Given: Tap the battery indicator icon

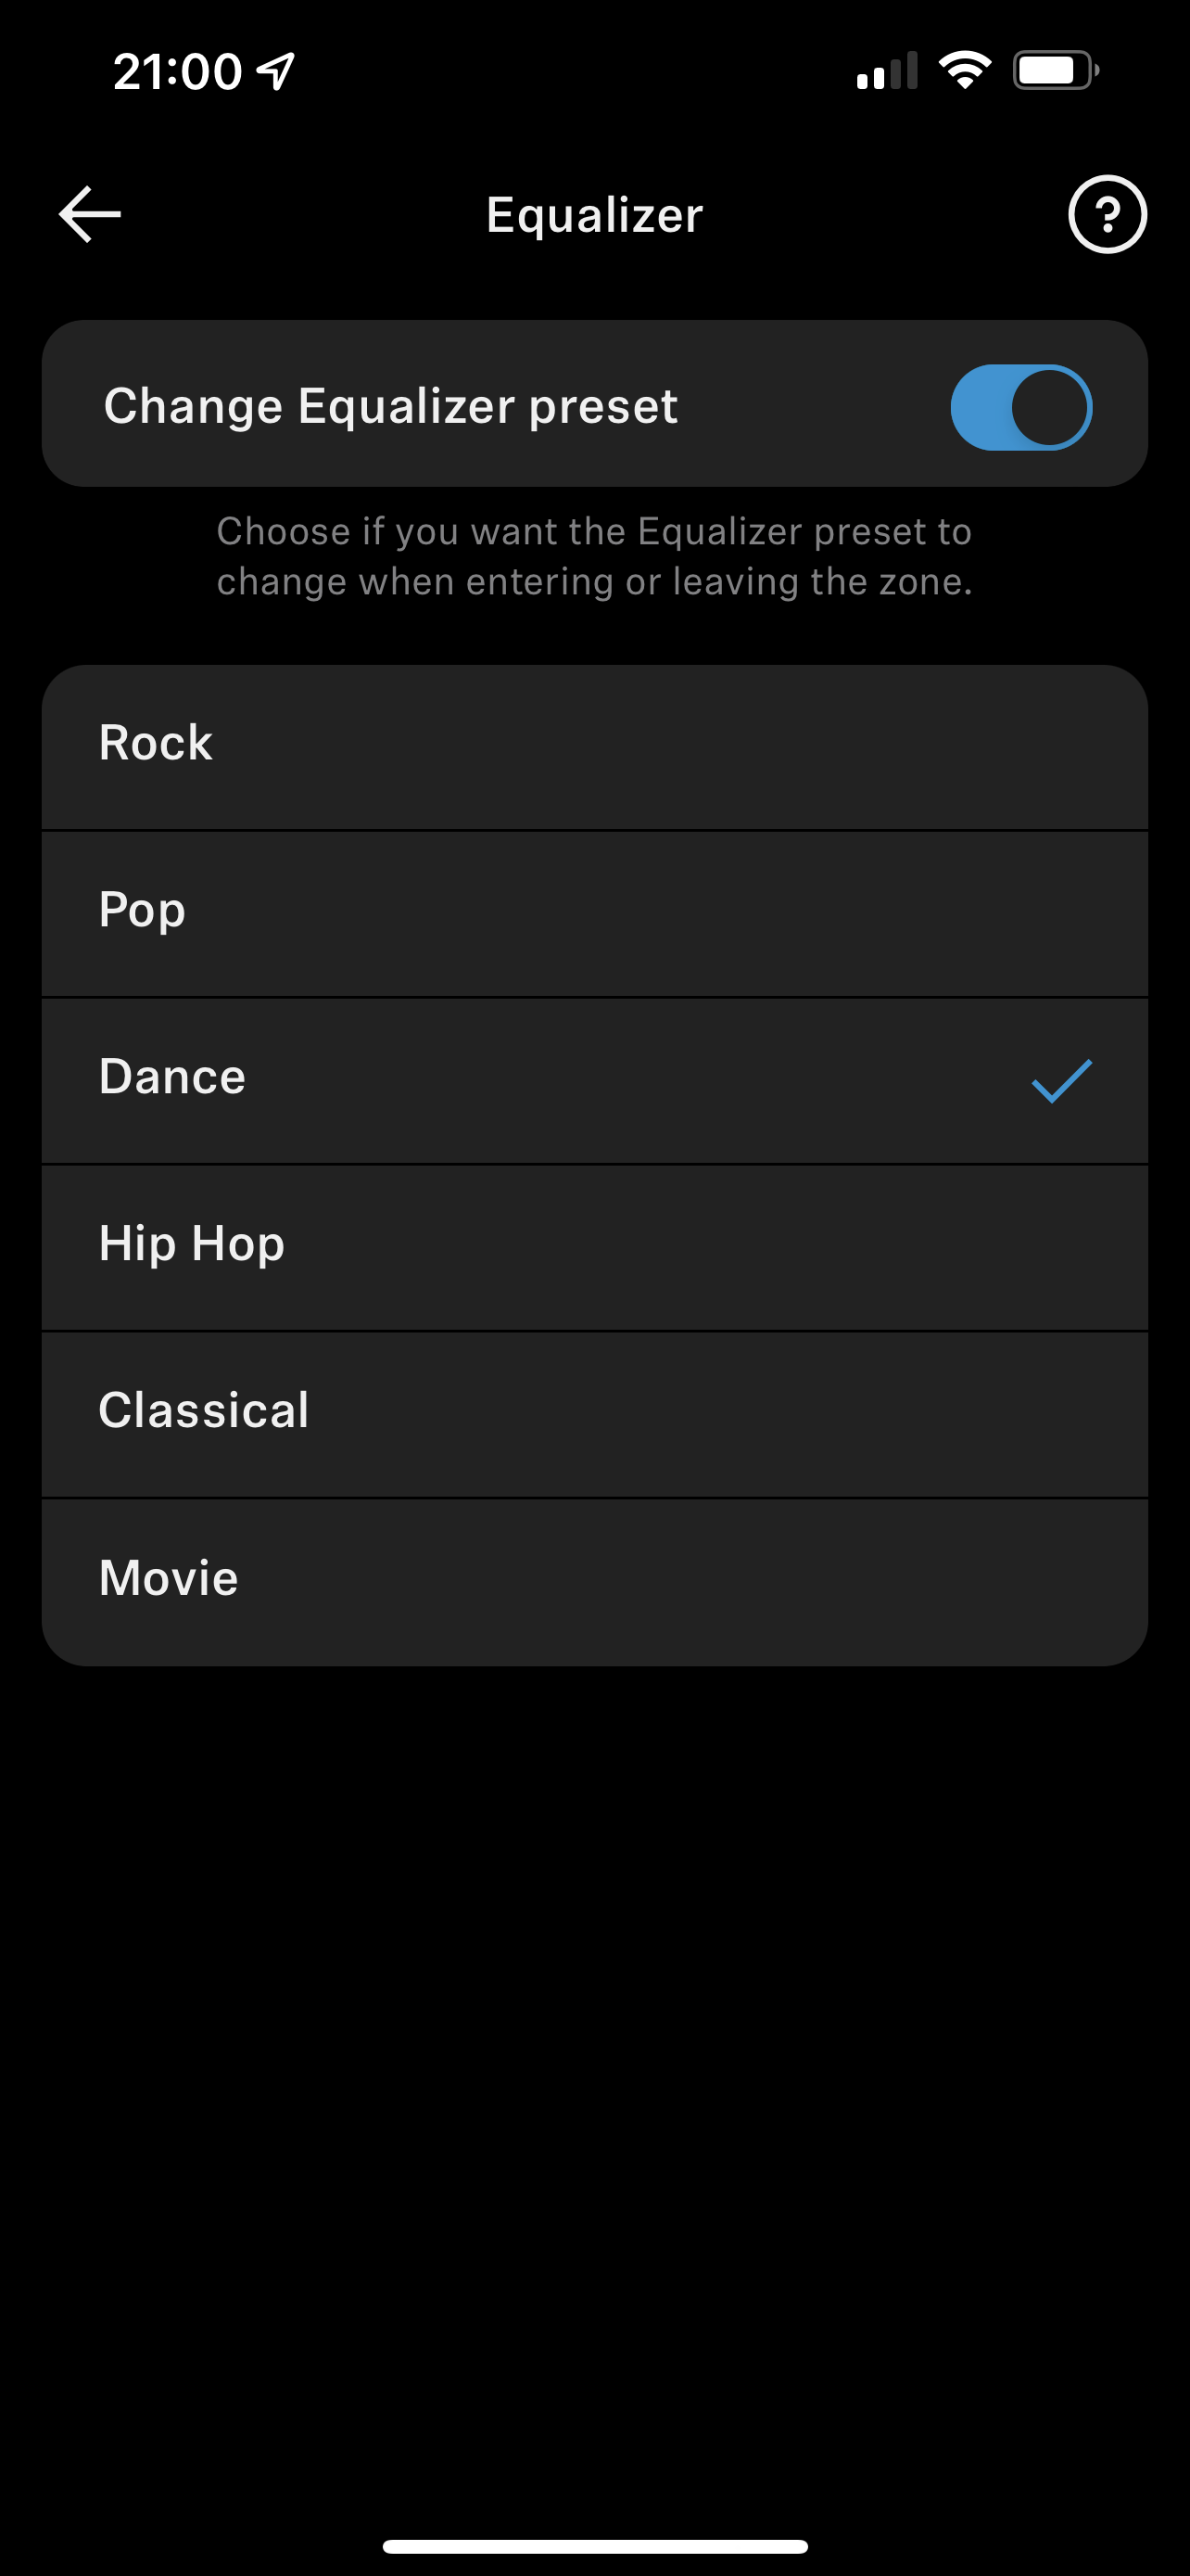Looking at the screenshot, I should (x=1057, y=71).
